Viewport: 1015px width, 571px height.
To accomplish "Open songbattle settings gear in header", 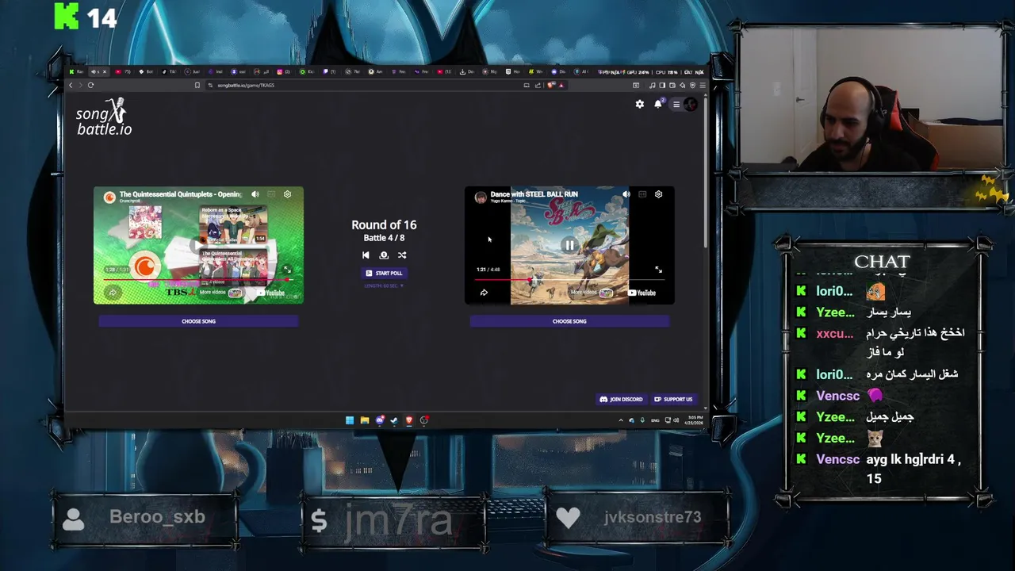I will point(640,104).
